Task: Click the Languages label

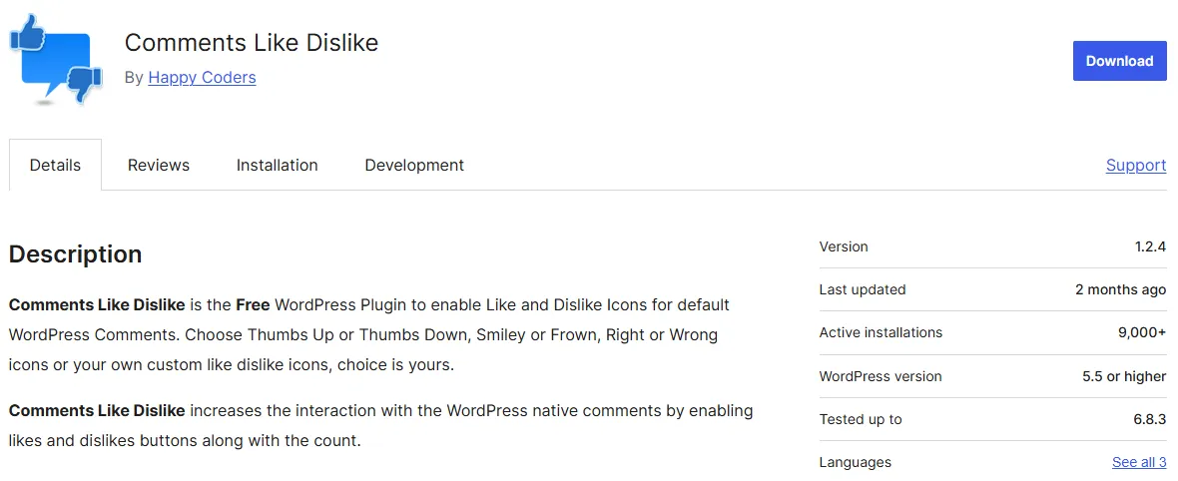Action: [x=855, y=462]
